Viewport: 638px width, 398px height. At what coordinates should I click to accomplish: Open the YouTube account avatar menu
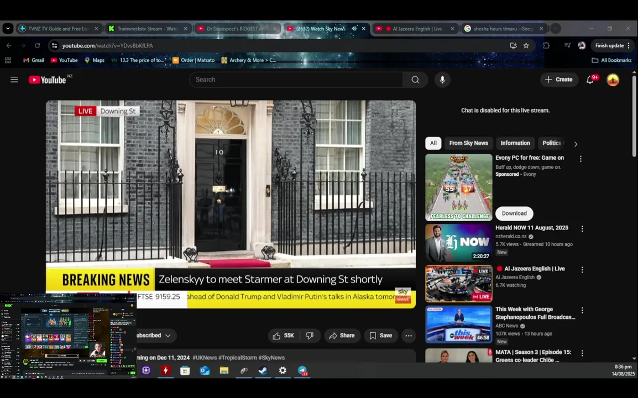[x=613, y=80]
